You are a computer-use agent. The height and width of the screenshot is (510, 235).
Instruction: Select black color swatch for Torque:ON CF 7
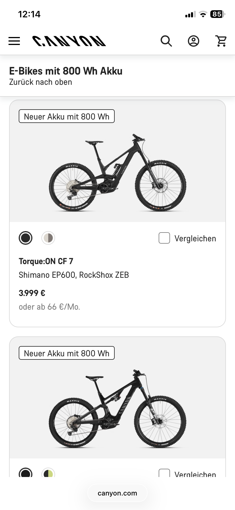tap(26, 238)
